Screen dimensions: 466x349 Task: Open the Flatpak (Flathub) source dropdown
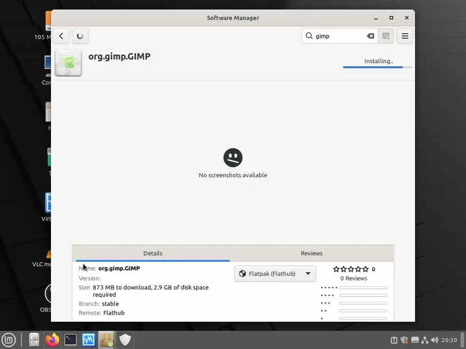[275, 274]
